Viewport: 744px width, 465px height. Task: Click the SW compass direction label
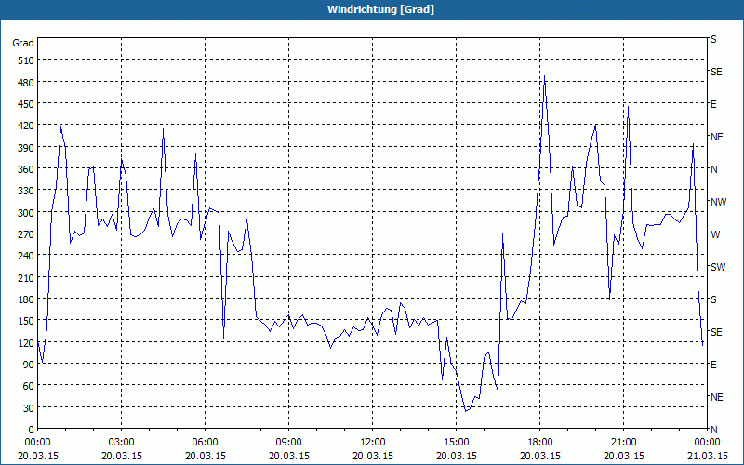point(718,267)
